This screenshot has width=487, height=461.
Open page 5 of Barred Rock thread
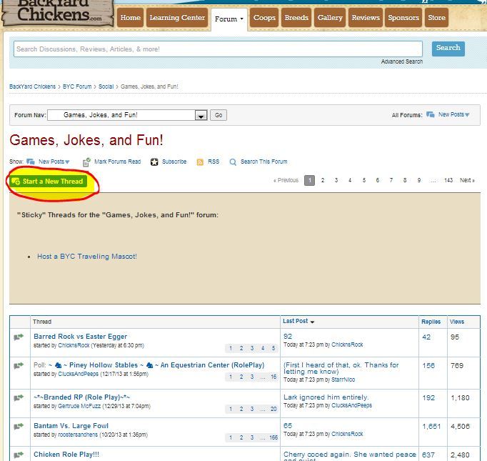pyautogui.click(x=273, y=348)
